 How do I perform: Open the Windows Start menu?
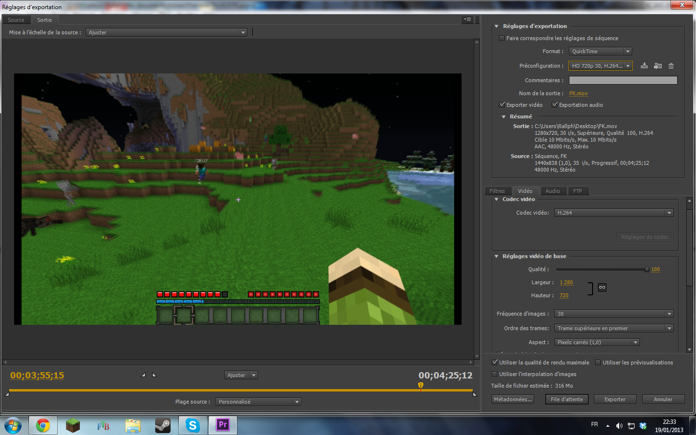13,426
